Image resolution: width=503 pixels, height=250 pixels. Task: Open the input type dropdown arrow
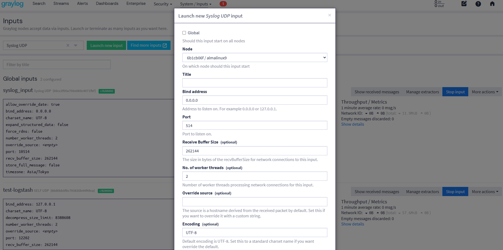(x=76, y=45)
